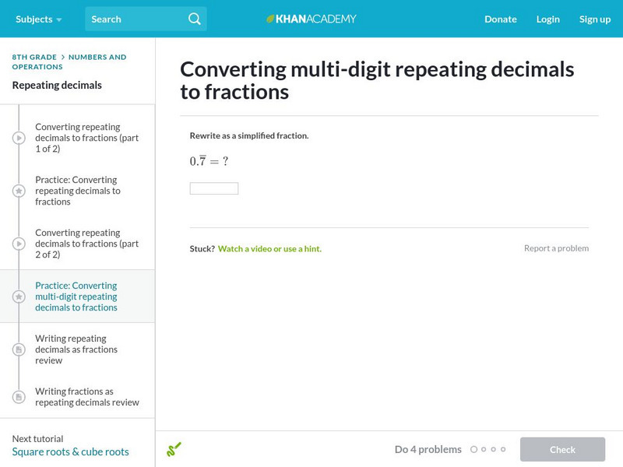Viewport: 623px width, 467px height.
Task: Open Writing fractions as repeating decimals review
Action: click(87, 397)
